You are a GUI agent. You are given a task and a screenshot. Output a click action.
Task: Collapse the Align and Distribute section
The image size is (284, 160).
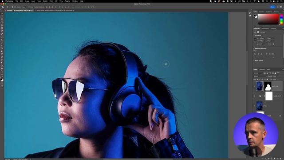point(254,48)
